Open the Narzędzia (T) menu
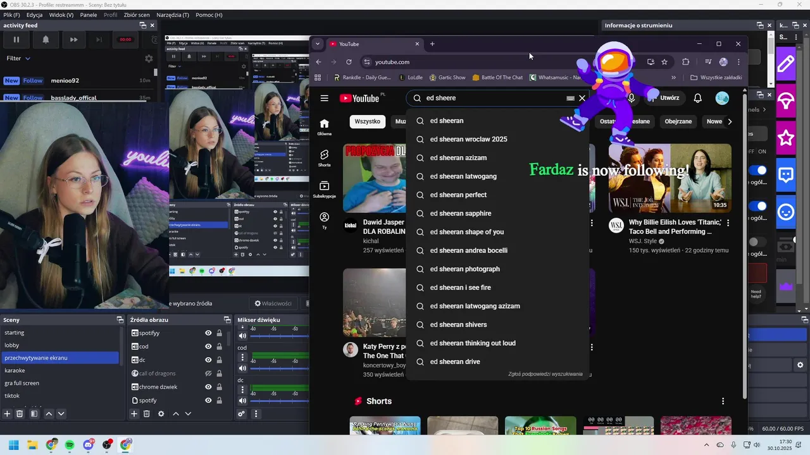 [173, 15]
